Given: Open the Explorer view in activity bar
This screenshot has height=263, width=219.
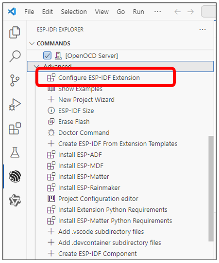Looking at the screenshot, I should [x=15, y=32].
